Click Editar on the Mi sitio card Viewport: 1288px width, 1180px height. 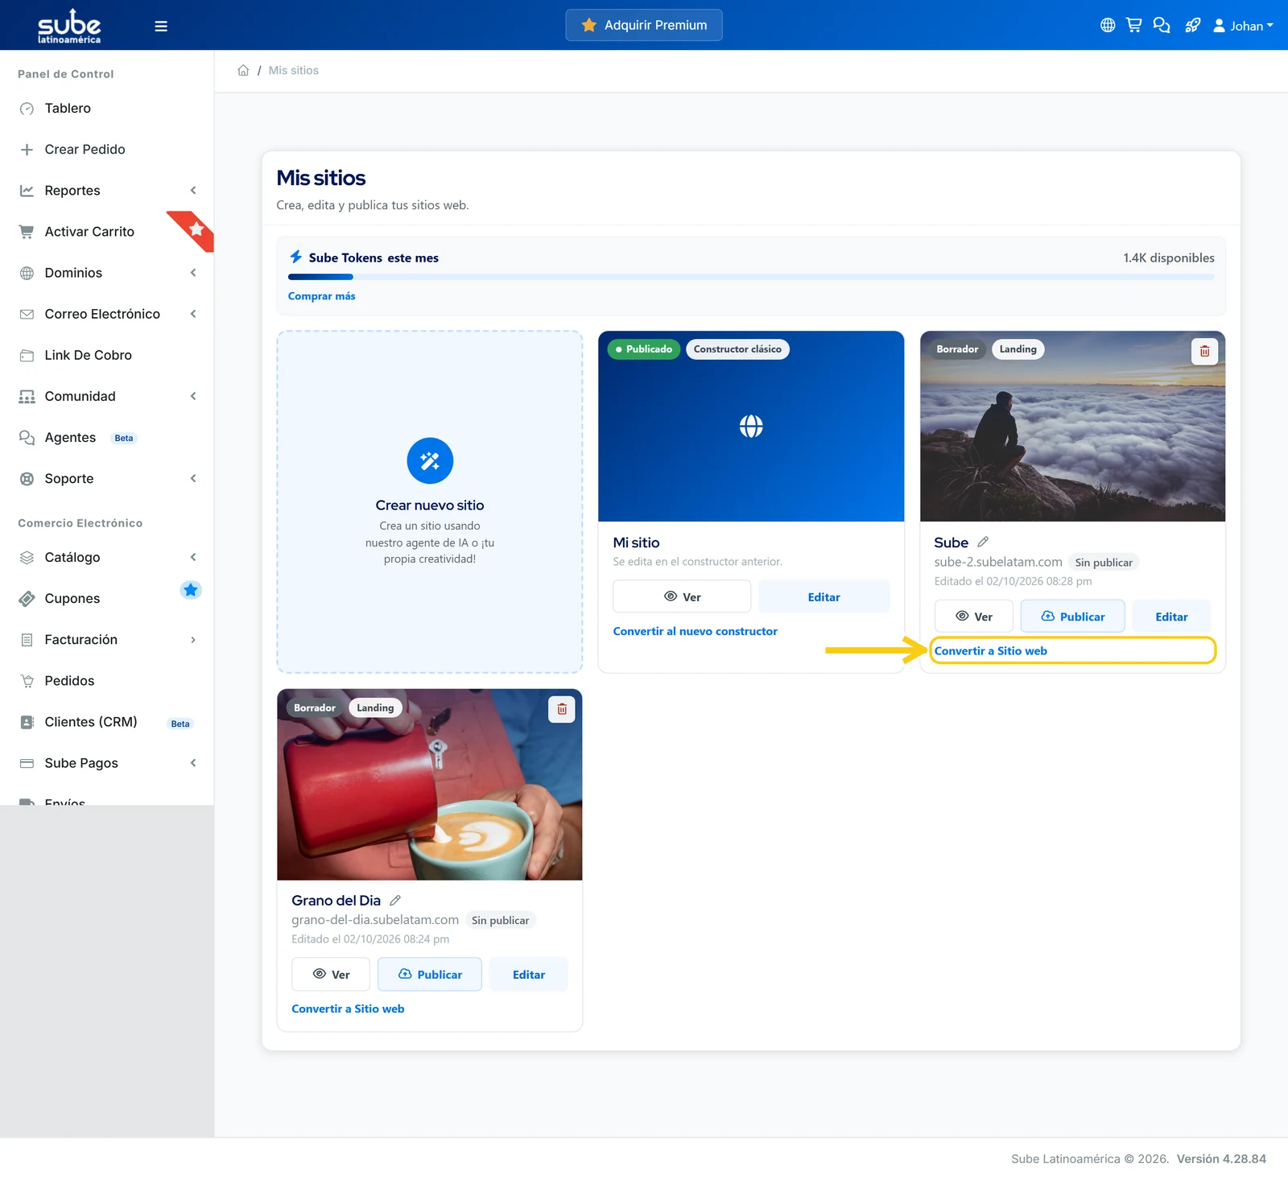[x=824, y=596]
